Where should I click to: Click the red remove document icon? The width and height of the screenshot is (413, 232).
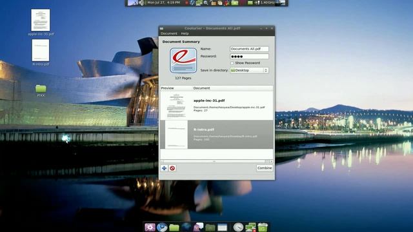[172, 168]
